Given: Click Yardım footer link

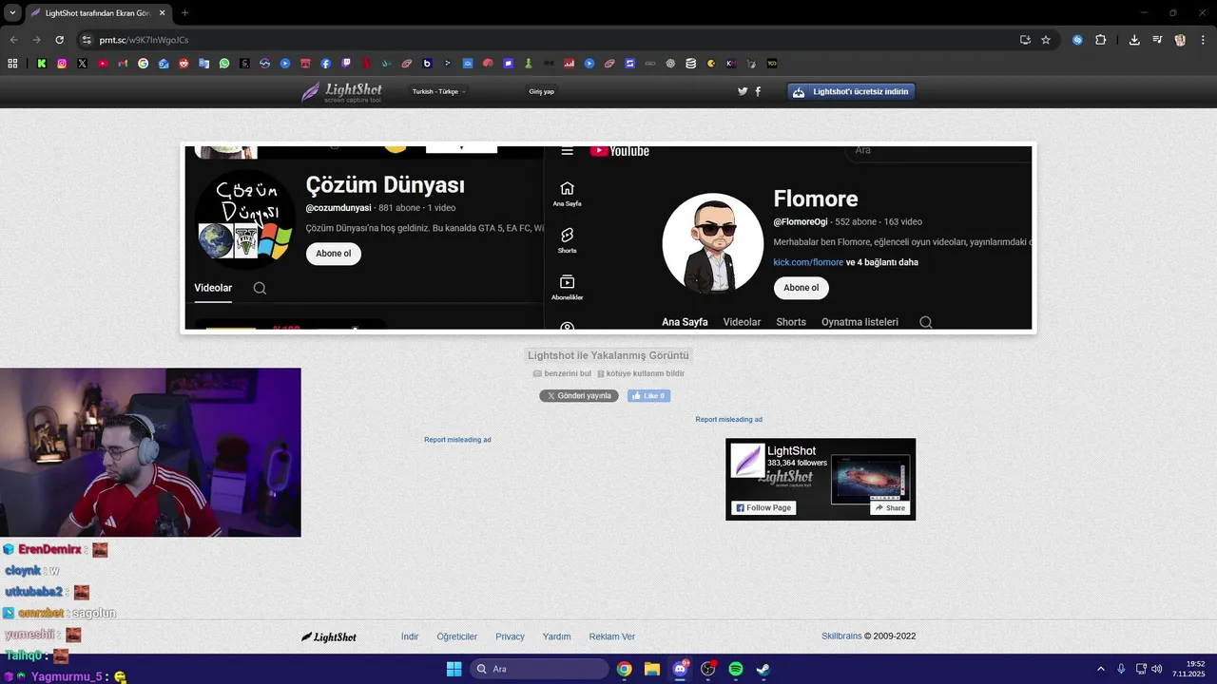Looking at the screenshot, I should (557, 636).
